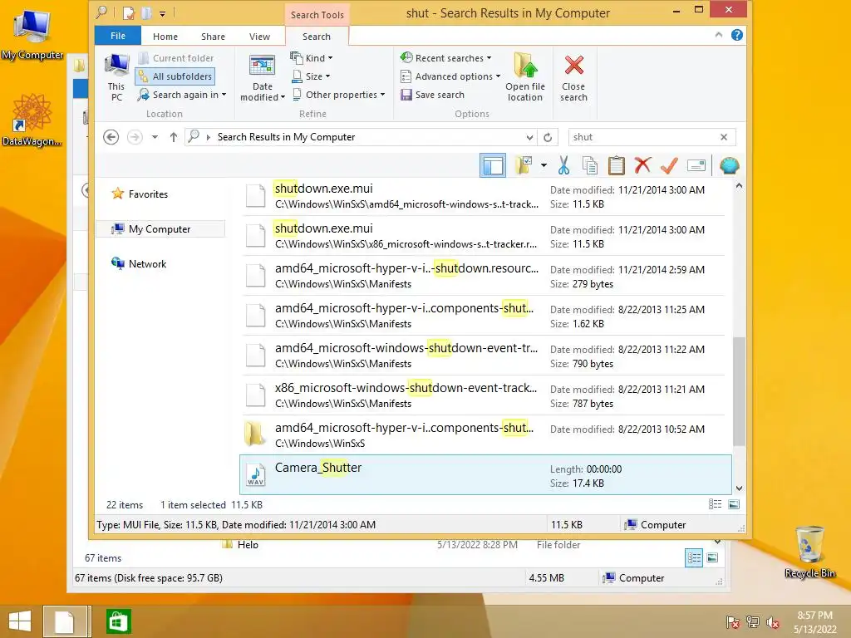
Task: Switch to Details view icon in status bar
Action: (715, 504)
